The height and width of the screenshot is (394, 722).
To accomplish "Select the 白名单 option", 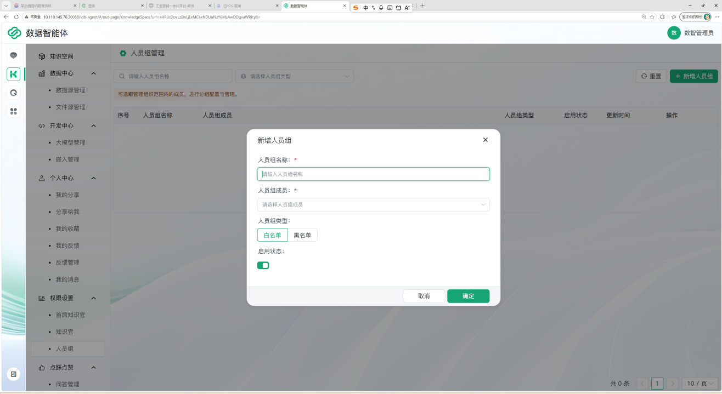I will 272,235.
